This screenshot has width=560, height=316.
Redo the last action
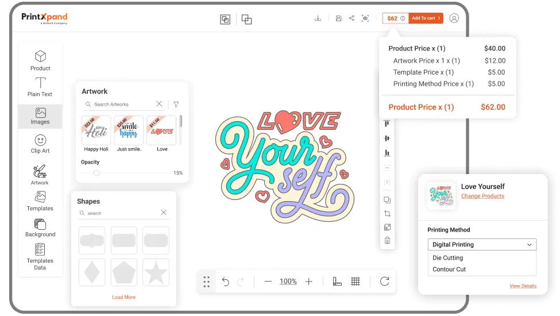[x=241, y=282]
